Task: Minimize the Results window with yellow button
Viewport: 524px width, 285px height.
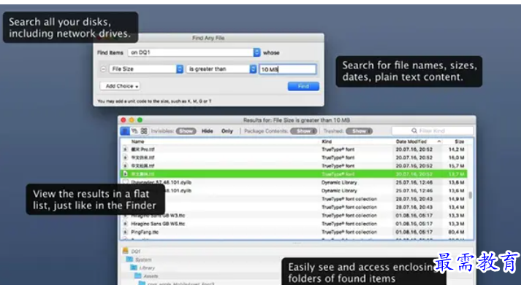Action: [132, 120]
